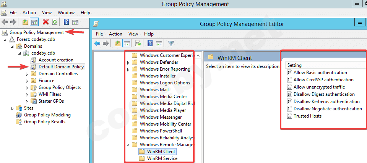367x163 pixels.
Task: Open the Action menu in editor window
Action: click(x=115, y=34)
